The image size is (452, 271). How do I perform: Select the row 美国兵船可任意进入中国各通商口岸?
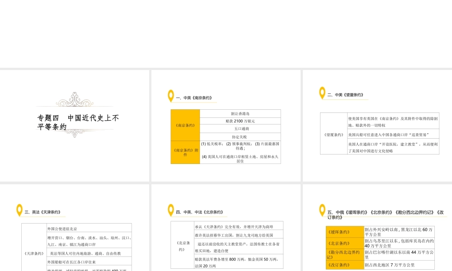coord(393,134)
